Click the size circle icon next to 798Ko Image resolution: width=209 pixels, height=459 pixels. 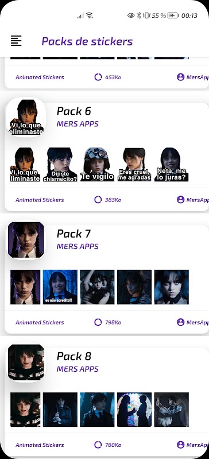[x=98, y=322]
